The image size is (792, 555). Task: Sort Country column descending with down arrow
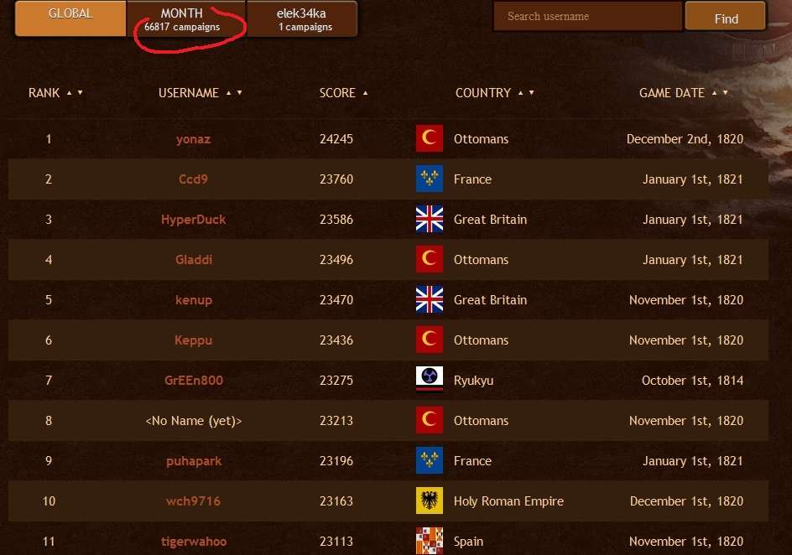point(531,93)
